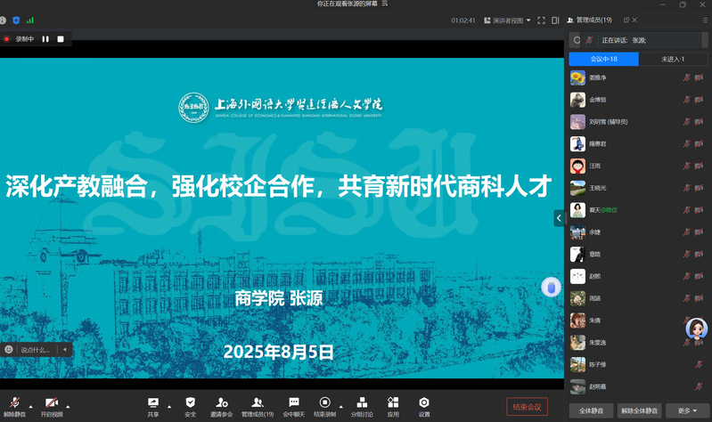
Task: Click the 全体静音 button
Action: coord(591,410)
